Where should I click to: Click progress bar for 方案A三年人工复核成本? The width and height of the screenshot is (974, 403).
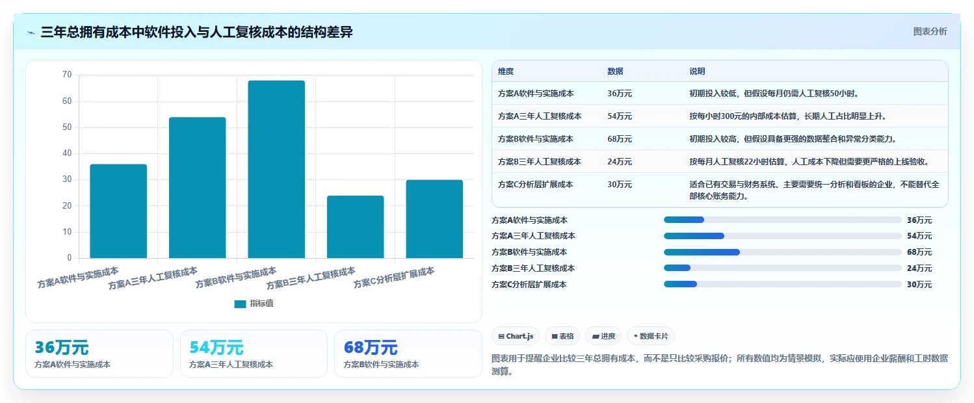click(x=783, y=236)
